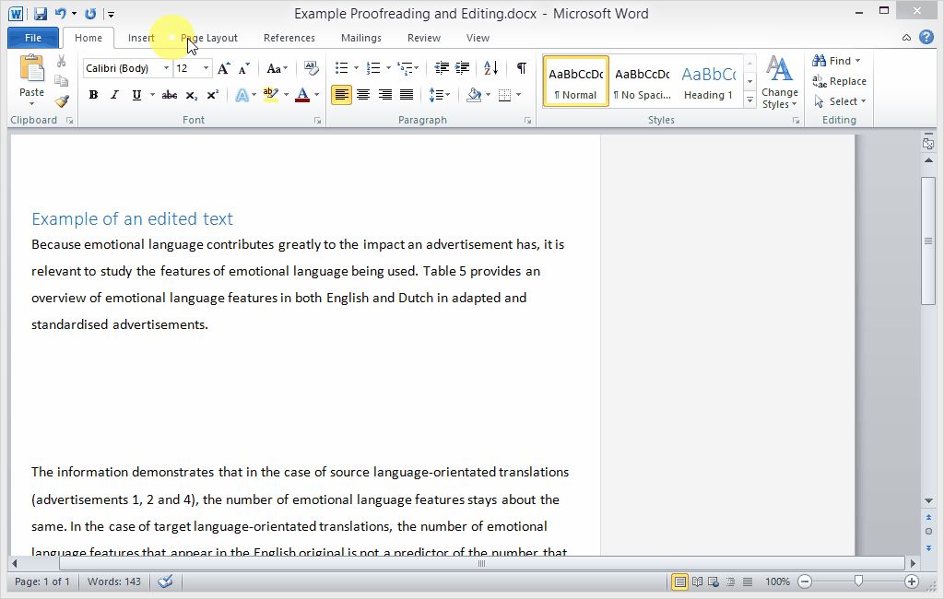944x599 pixels.
Task: Open the Mailings tab
Action: (360, 38)
